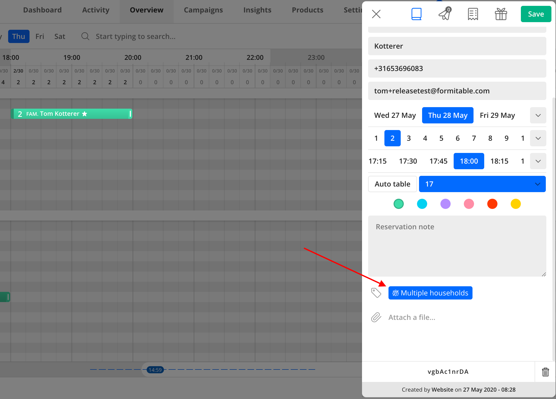Click the paper plane messages icon

click(x=444, y=14)
